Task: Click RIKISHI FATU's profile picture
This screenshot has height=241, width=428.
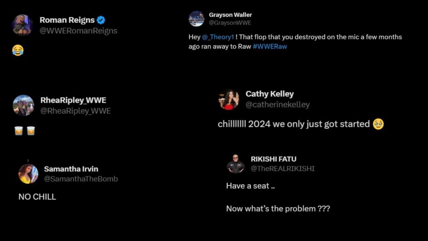Action: tap(236, 164)
